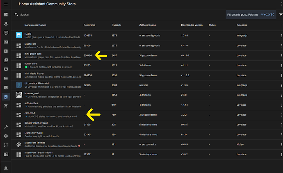
Task: Click star count 3975 in HACS row
Action: point(114,36)
